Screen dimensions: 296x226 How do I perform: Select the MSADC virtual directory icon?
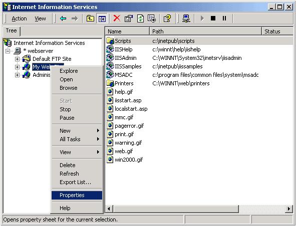110,75
